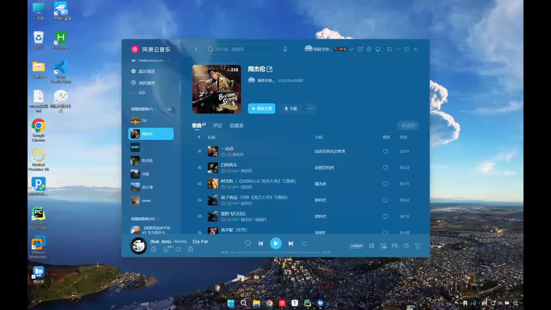The width and height of the screenshot is (551, 310).
Task: Click the 标题 column header
Action: tap(211, 137)
